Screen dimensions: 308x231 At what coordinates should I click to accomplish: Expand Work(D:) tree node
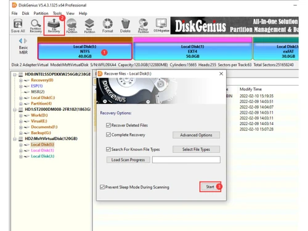point(21,115)
